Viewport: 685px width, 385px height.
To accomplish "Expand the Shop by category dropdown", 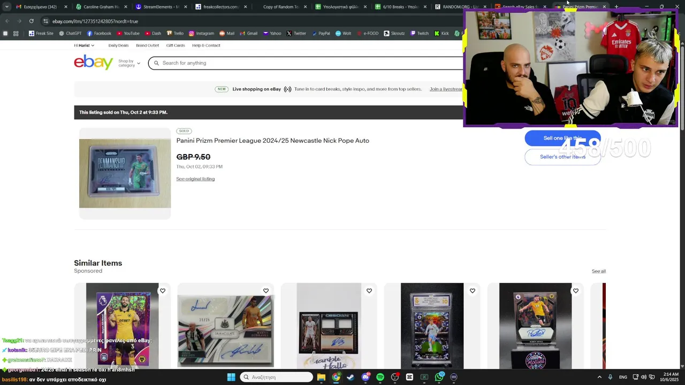I will click(129, 63).
